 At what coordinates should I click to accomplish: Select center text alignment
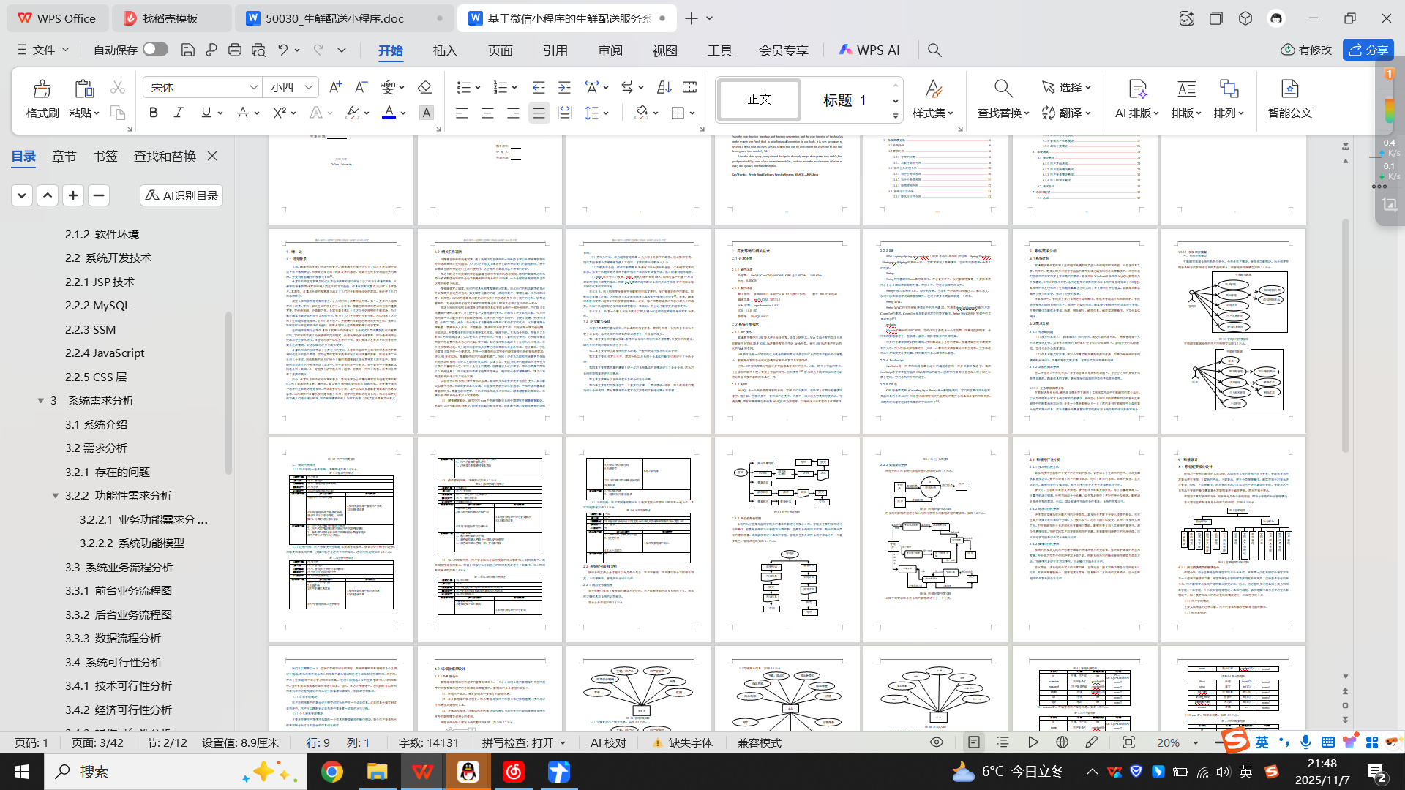tap(487, 113)
